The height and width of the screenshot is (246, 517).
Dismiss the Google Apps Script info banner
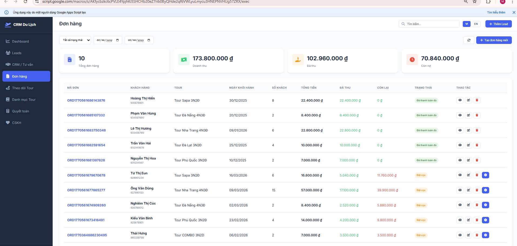click(x=514, y=12)
